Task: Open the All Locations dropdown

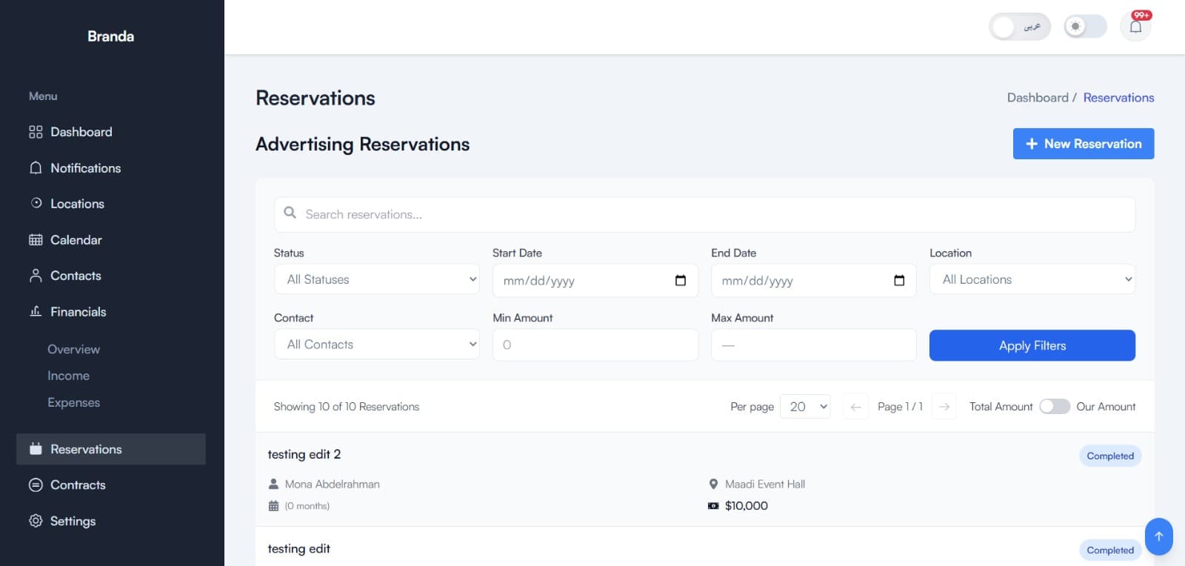Action: pos(1032,279)
